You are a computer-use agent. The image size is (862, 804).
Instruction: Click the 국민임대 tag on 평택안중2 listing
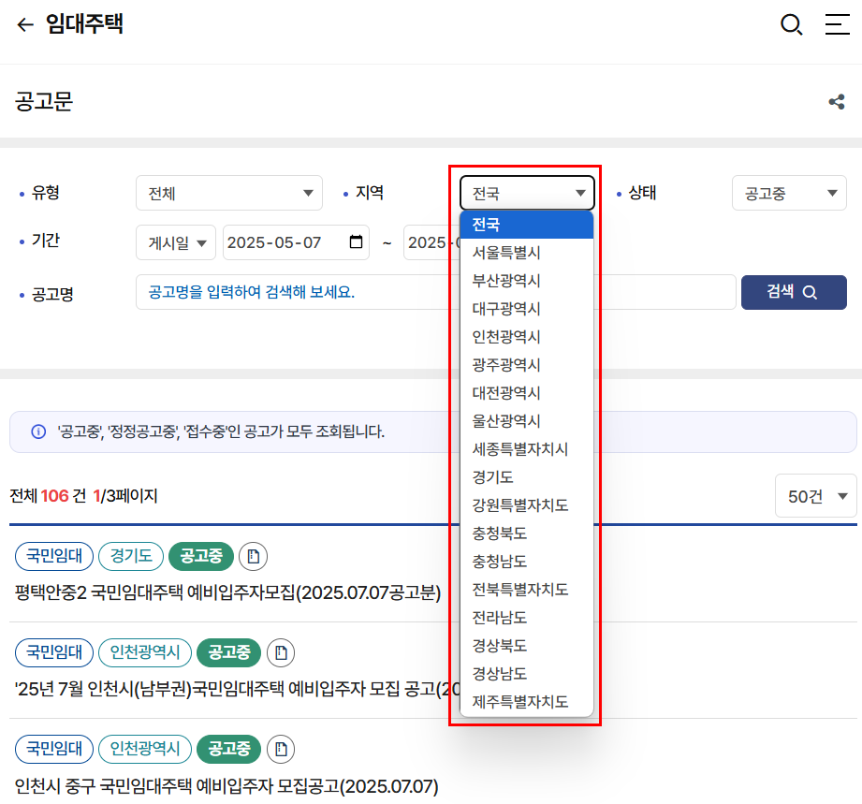click(54, 556)
